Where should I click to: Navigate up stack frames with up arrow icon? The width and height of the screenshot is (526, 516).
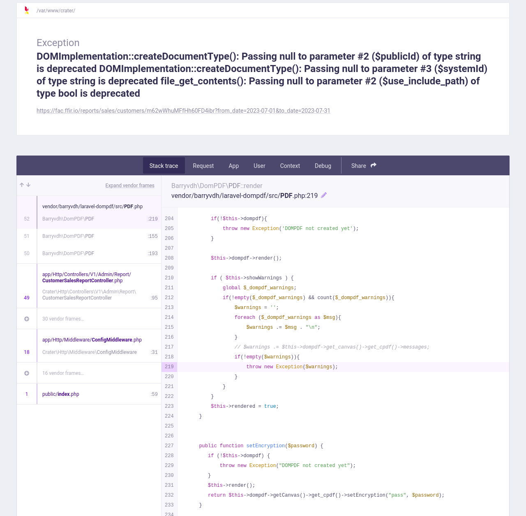(x=21, y=185)
